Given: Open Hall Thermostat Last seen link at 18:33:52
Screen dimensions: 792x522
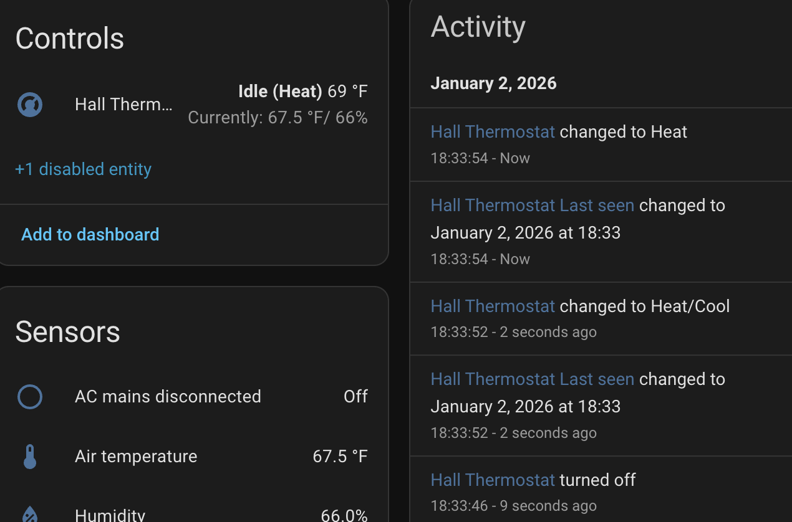Looking at the screenshot, I should (x=532, y=379).
